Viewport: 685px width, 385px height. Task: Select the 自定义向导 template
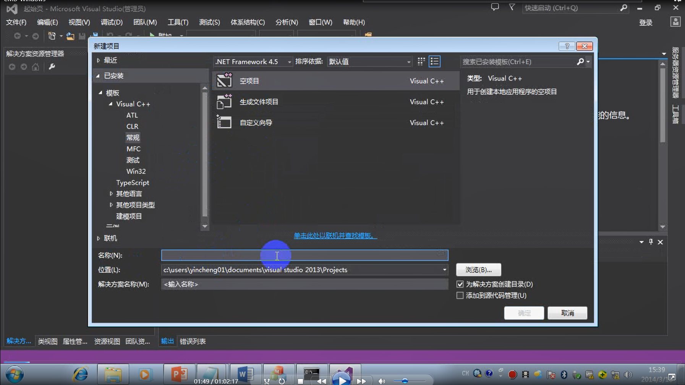pyautogui.click(x=336, y=123)
